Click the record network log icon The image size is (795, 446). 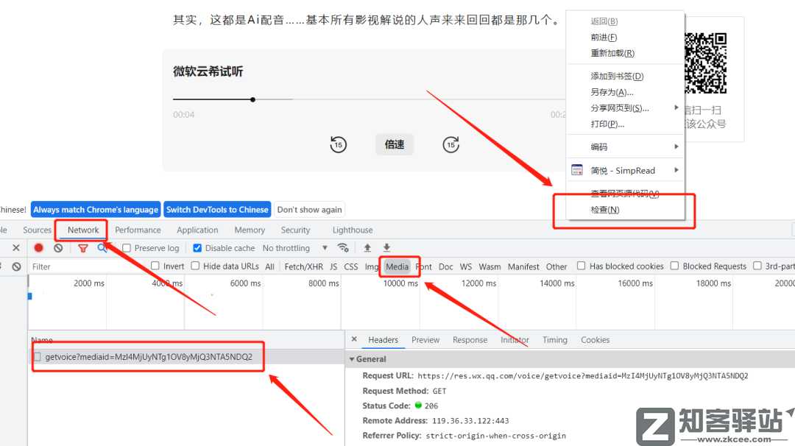click(38, 248)
